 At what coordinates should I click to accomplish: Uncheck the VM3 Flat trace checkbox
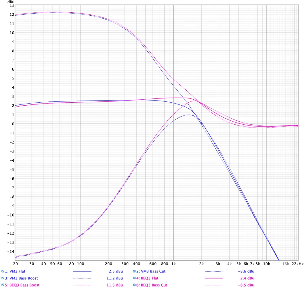point(3,271)
